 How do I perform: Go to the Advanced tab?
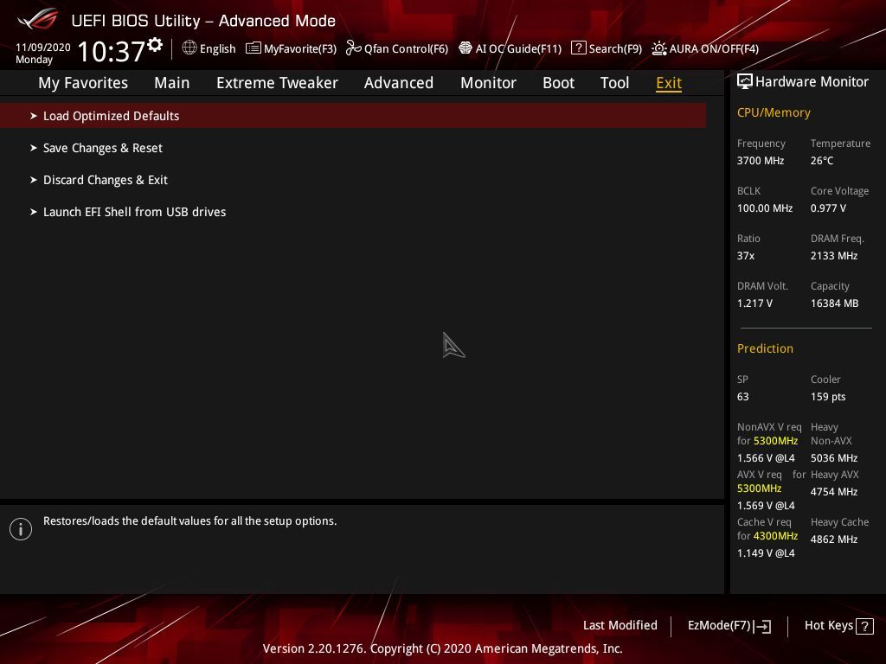(x=398, y=83)
